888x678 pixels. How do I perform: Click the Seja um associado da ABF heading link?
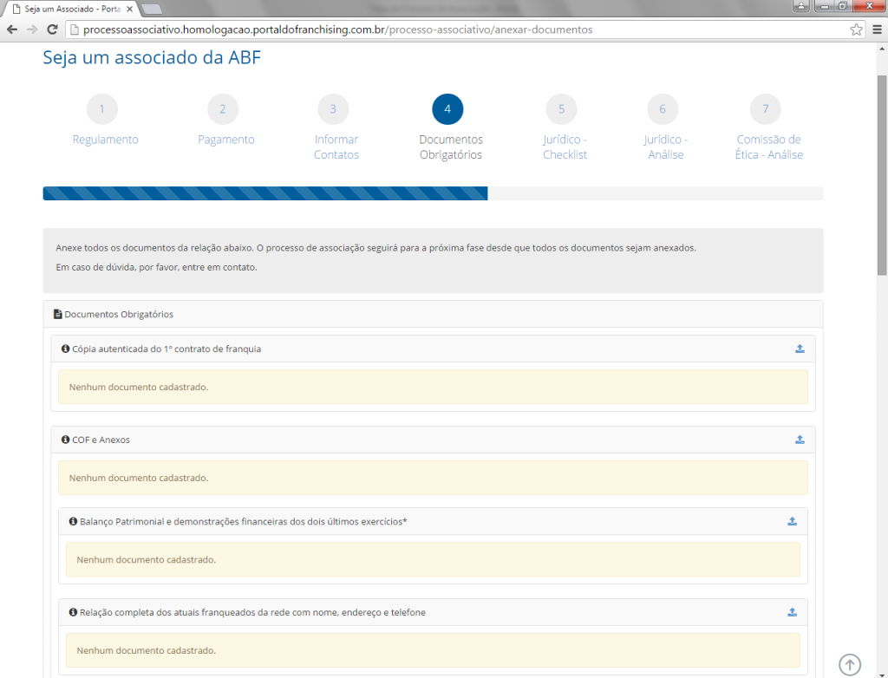[151, 56]
